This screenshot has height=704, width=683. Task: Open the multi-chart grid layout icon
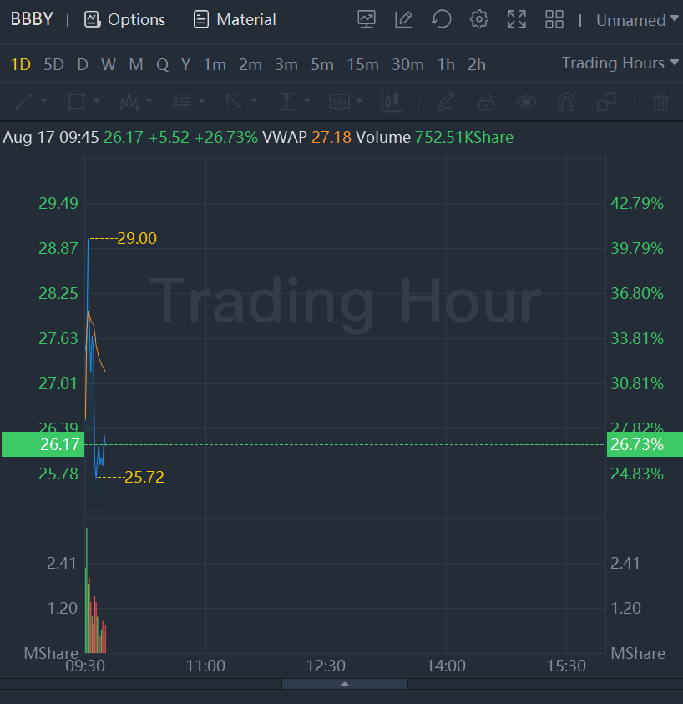[x=554, y=19]
